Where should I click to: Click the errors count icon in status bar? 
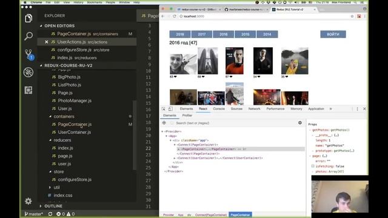[x=58, y=214]
